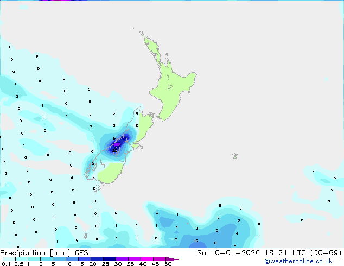Click the "22" value on South Island
The width and height of the screenshot is (344, 266).
coord(114,151)
